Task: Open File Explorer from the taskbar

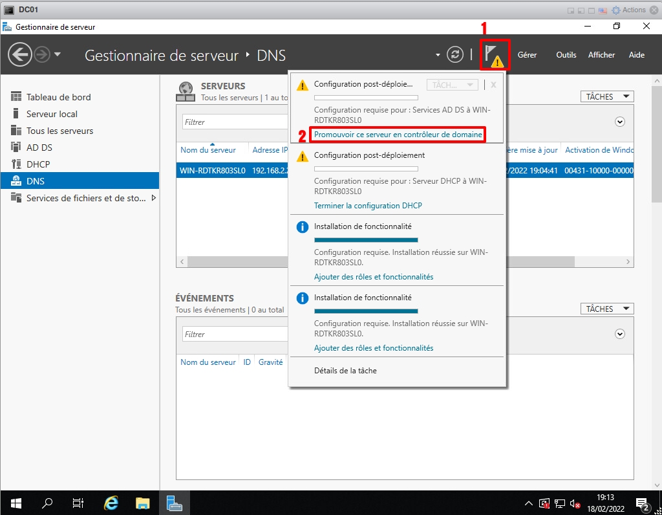Action: (x=143, y=503)
